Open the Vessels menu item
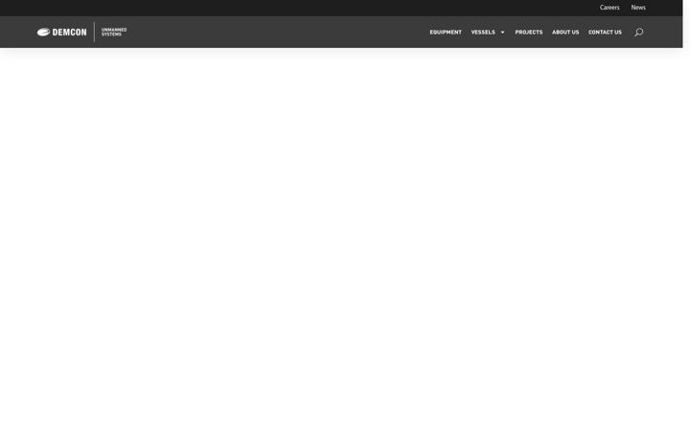 coord(483,33)
